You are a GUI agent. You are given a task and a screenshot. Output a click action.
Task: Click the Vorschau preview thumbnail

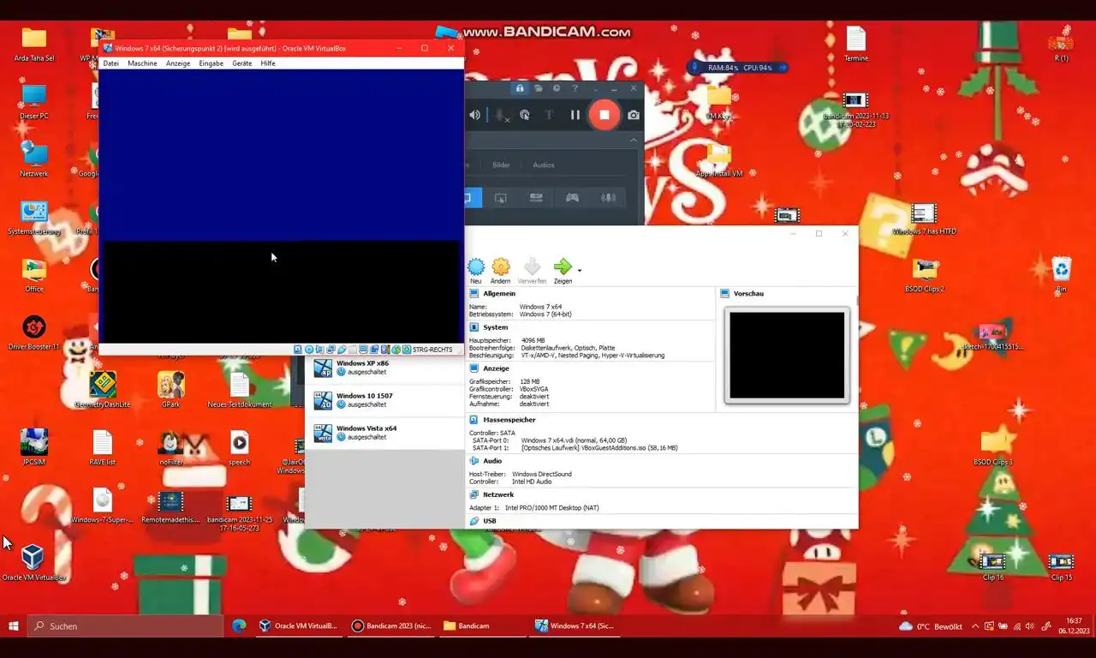click(x=787, y=355)
